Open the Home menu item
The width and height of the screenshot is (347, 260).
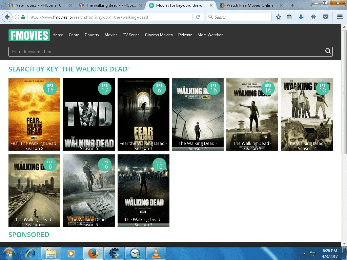pos(58,35)
